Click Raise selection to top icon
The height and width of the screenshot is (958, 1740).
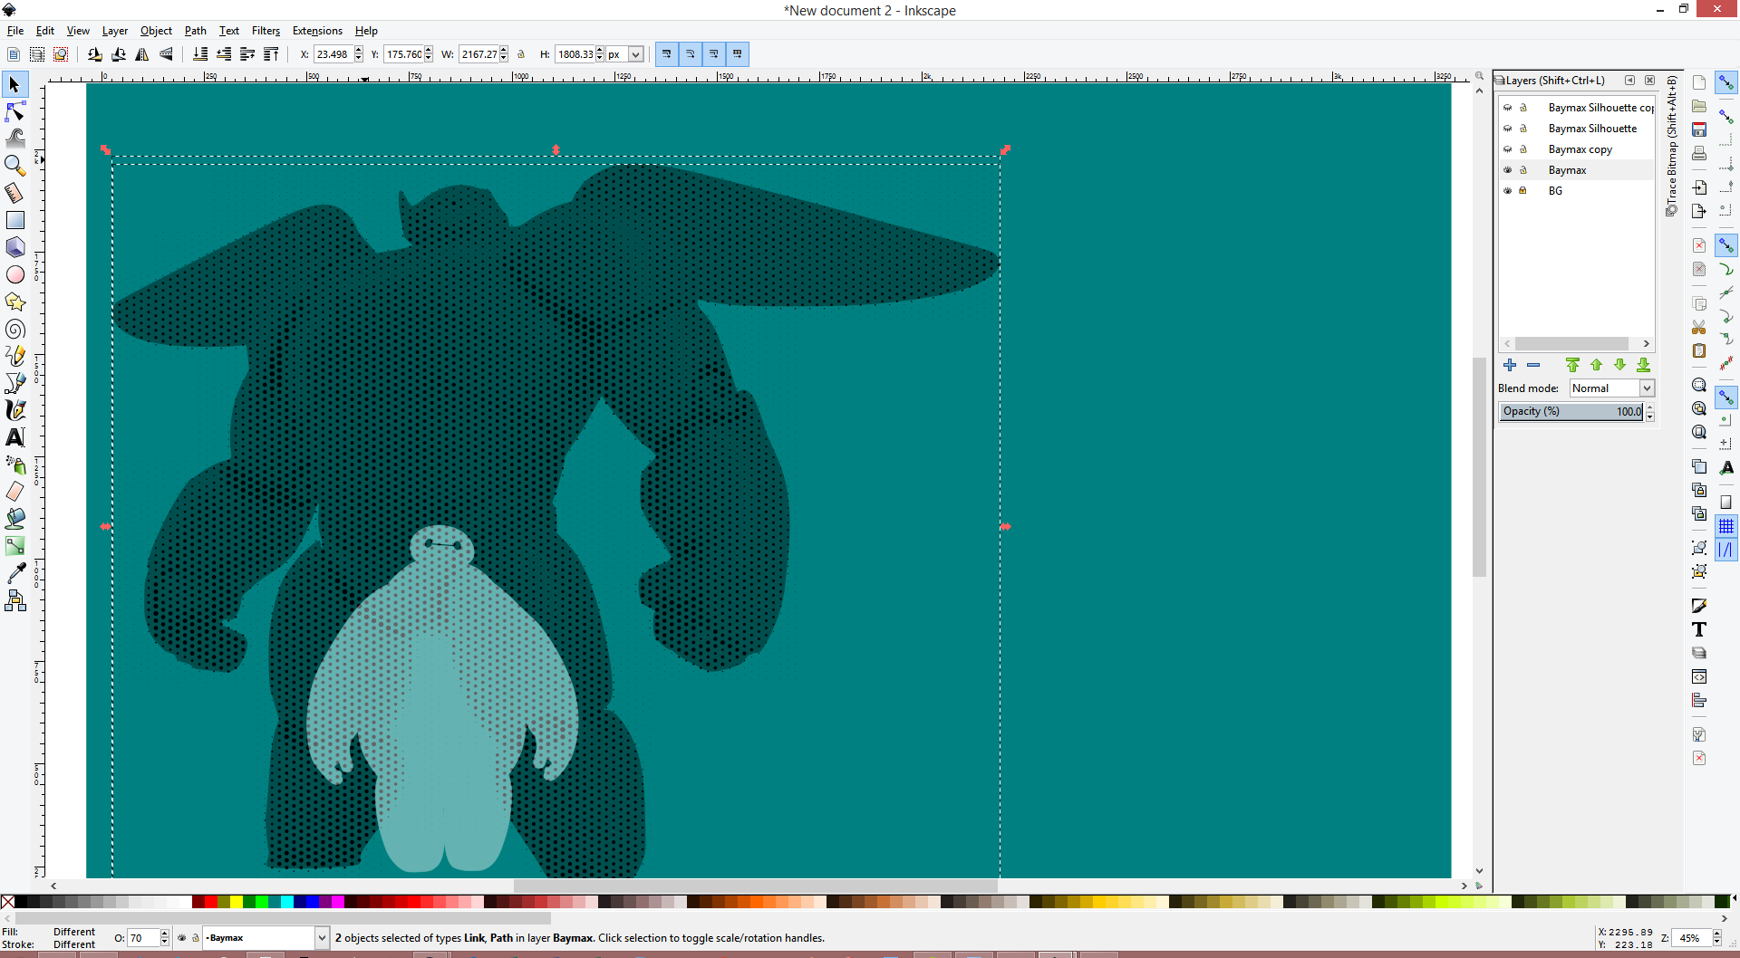271,54
